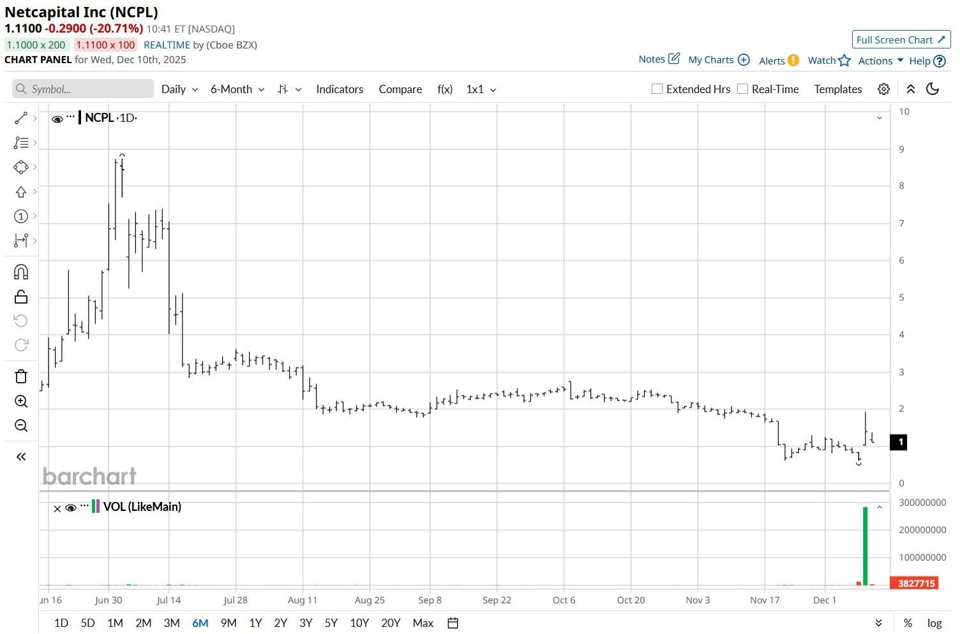Switch to the Max time range
960x634 pixels.
pos(423,623)
